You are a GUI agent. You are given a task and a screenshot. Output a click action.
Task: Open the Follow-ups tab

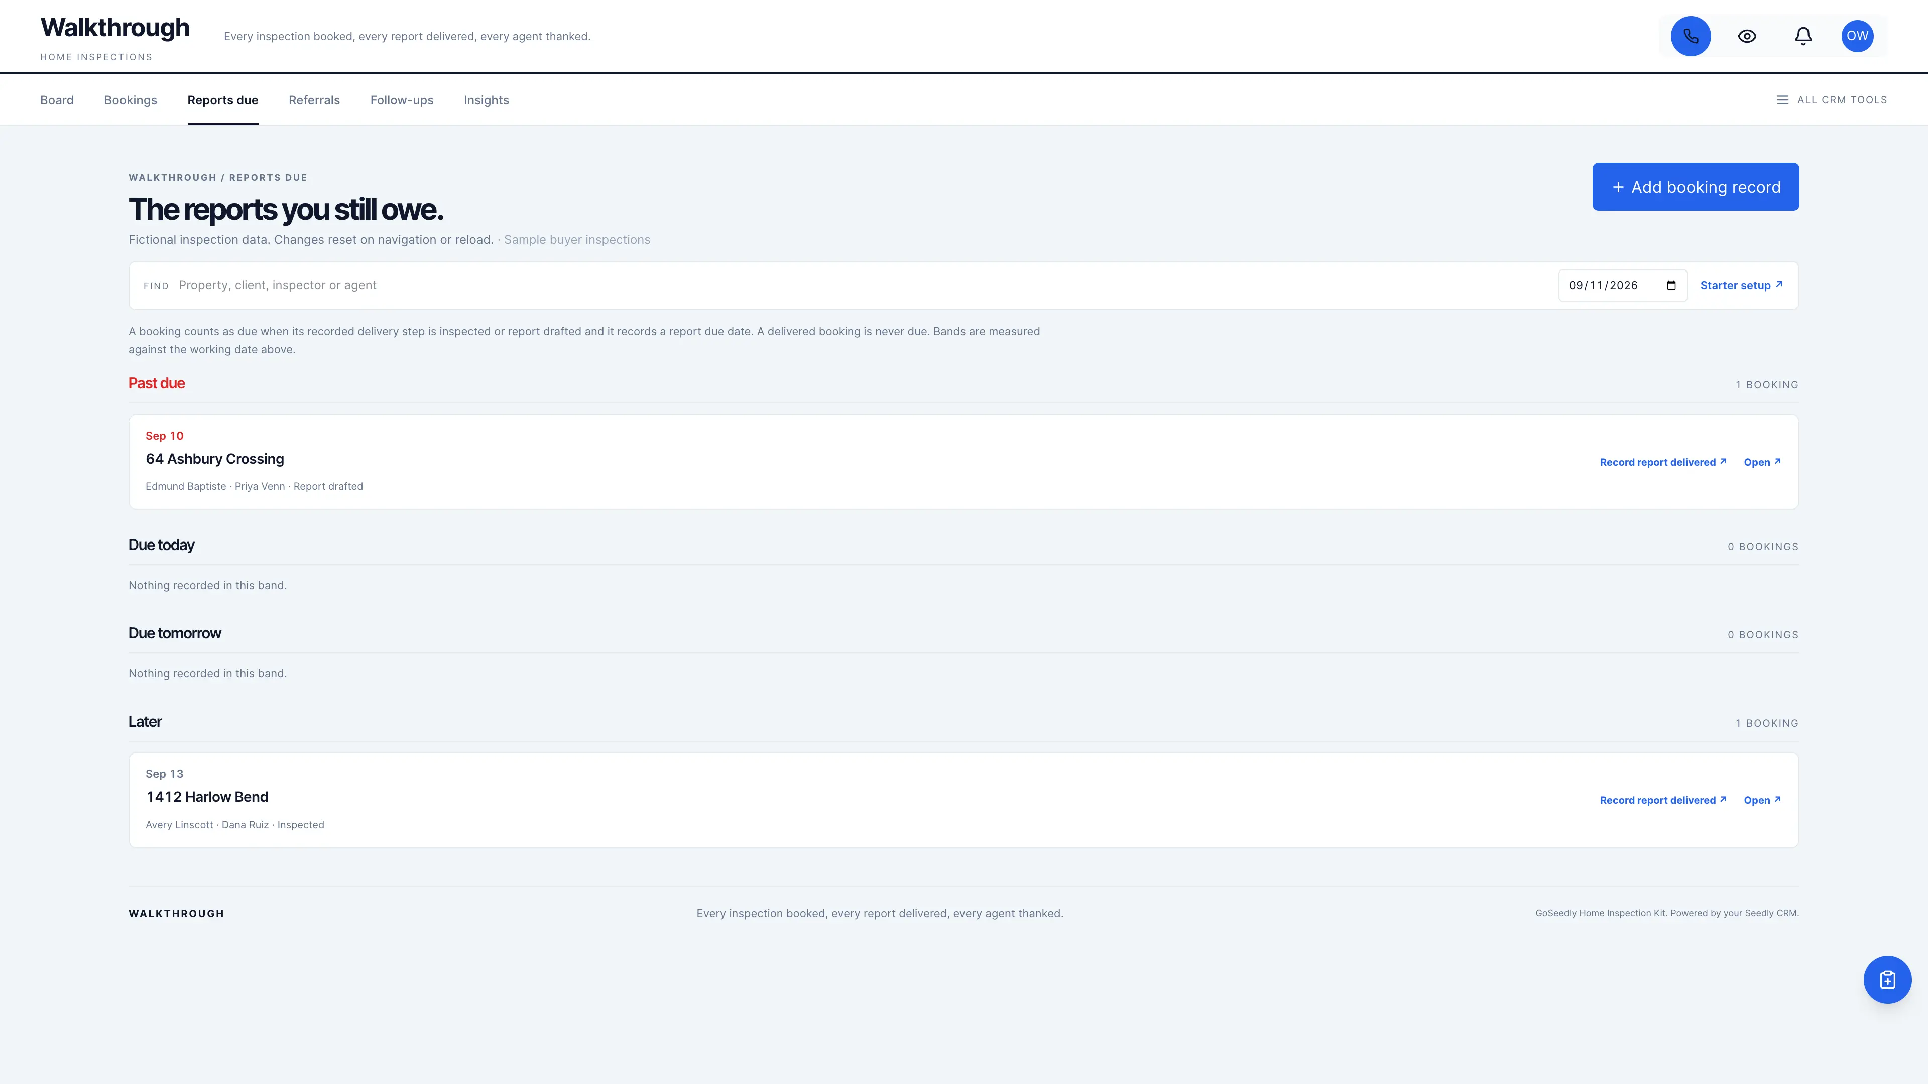click(x=402, y=100)
